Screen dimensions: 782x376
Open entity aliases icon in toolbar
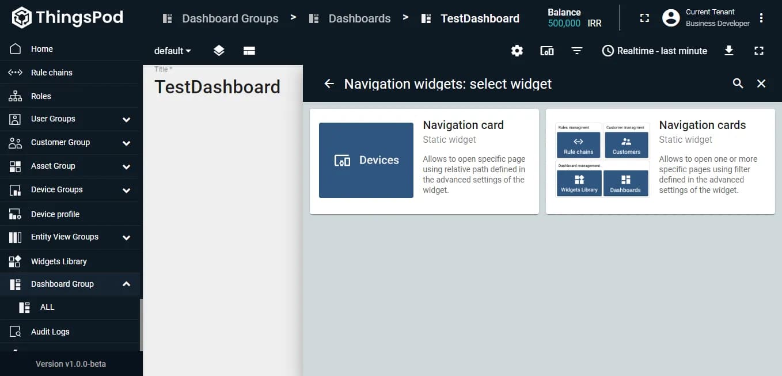547,51
